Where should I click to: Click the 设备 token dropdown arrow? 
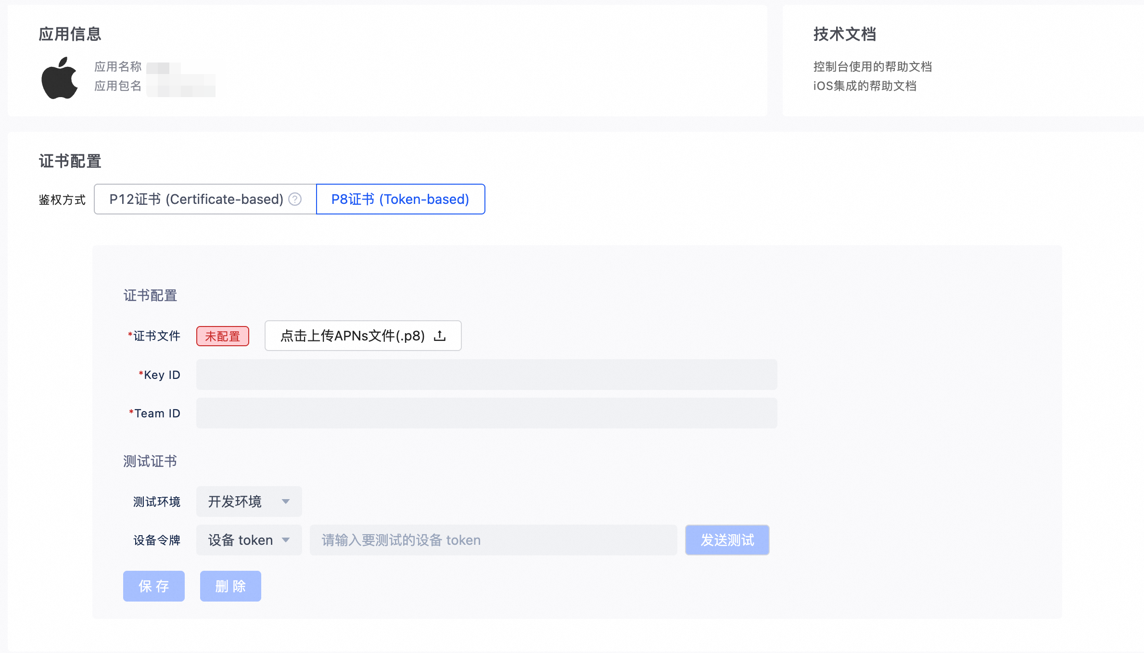click(286, 540)
